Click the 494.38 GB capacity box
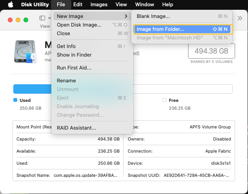The image size is (248, 194). pos(212,51)
